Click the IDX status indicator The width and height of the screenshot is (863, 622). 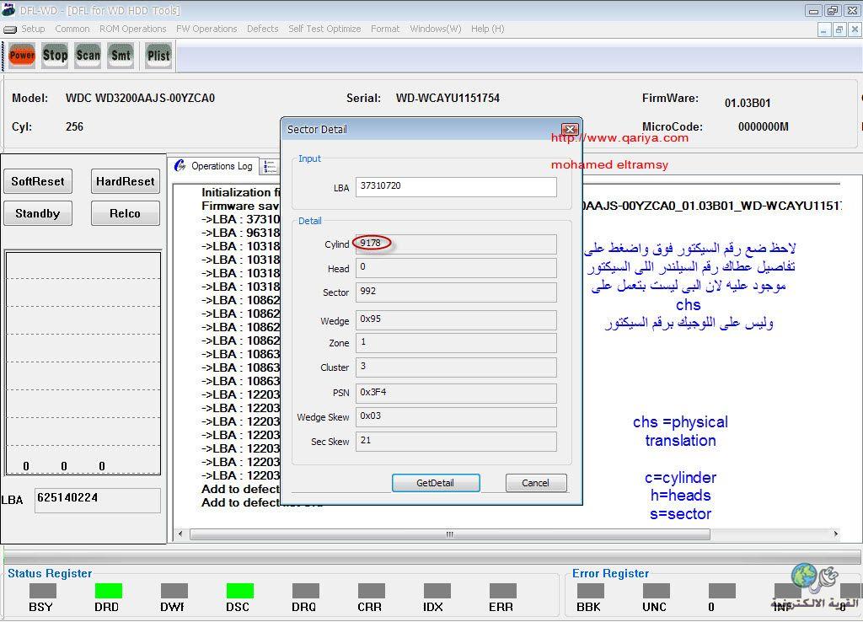coord(437,591)
